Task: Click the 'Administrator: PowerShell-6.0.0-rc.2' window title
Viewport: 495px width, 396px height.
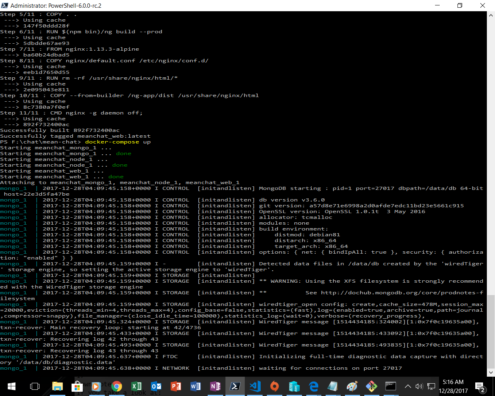Action: pos(56,5)
